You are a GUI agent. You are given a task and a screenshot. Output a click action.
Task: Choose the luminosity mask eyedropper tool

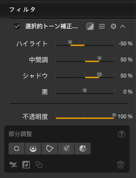coord(66,149)
